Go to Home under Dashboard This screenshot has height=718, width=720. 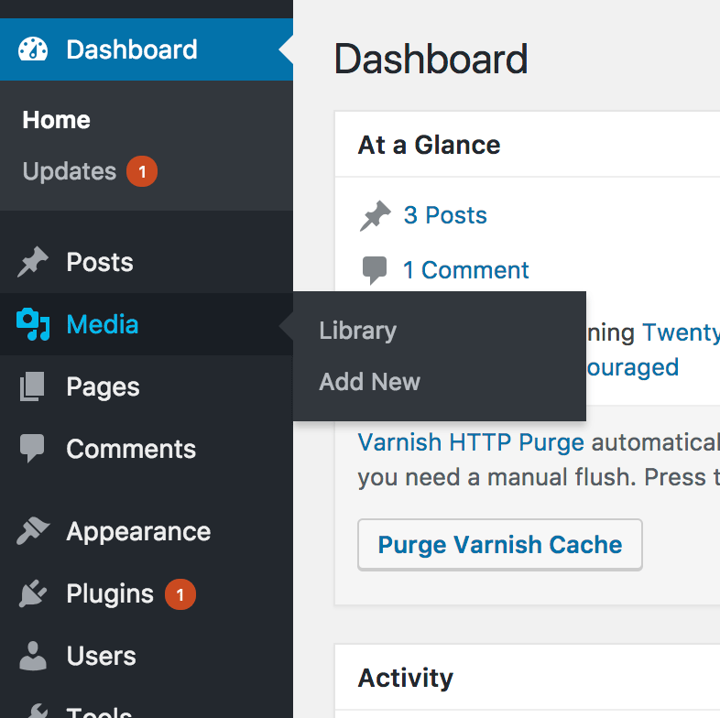pos(56,120)
